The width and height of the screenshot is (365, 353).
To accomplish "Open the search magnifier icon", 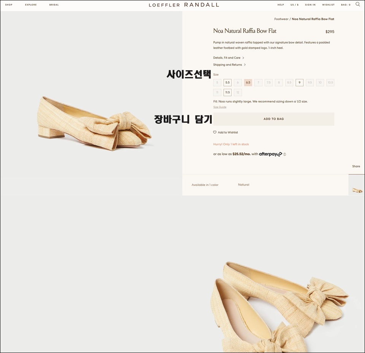I will pos(357,4).
